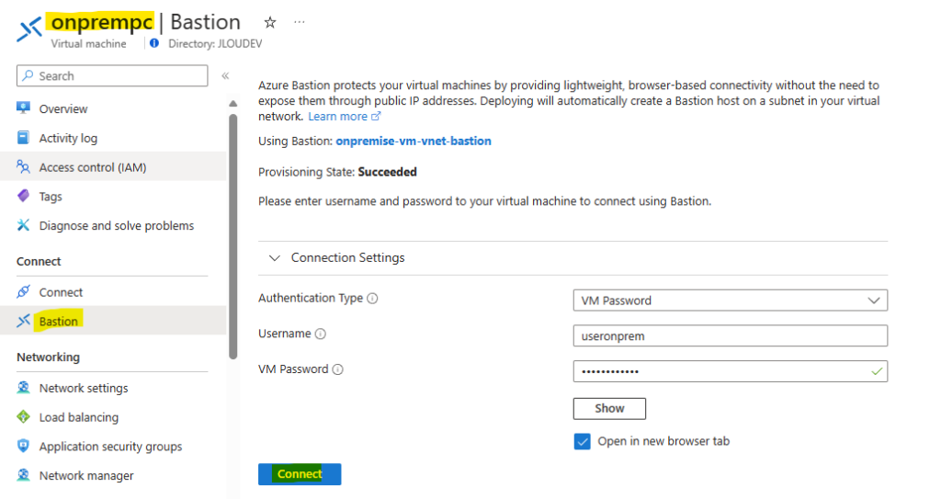Click the Diagnose and solve problems wrench icon
Screen dimensions: 941x499
click(x=23, y=225)
